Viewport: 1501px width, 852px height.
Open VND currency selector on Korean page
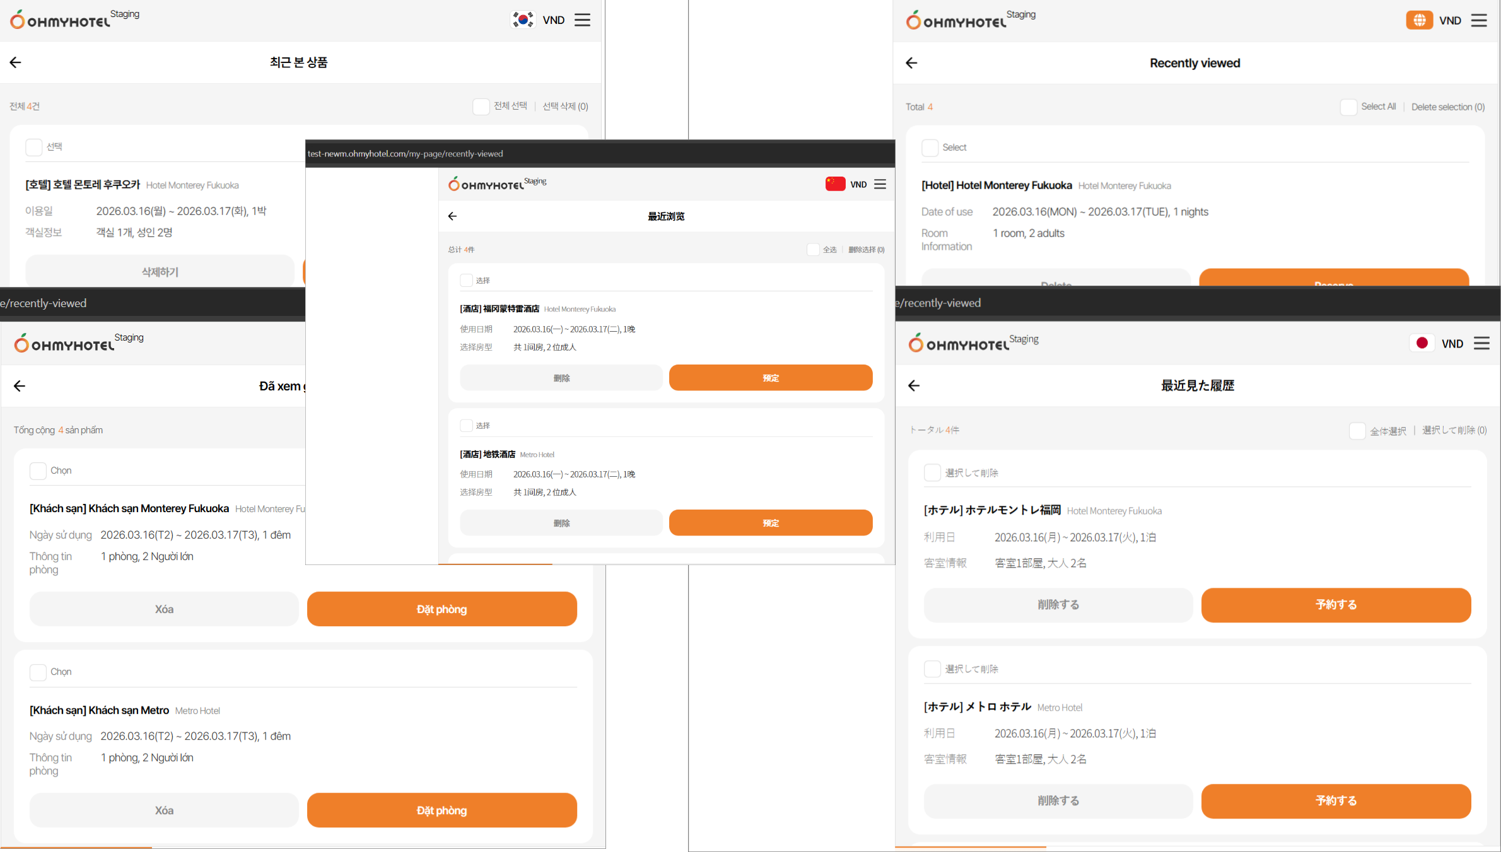point(553,20)
